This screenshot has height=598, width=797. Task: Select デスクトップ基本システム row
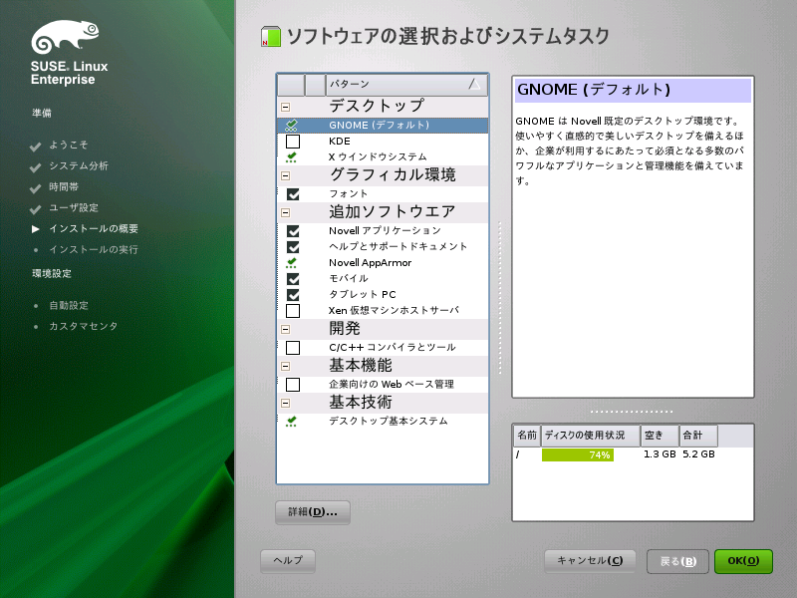coord(383,421)
